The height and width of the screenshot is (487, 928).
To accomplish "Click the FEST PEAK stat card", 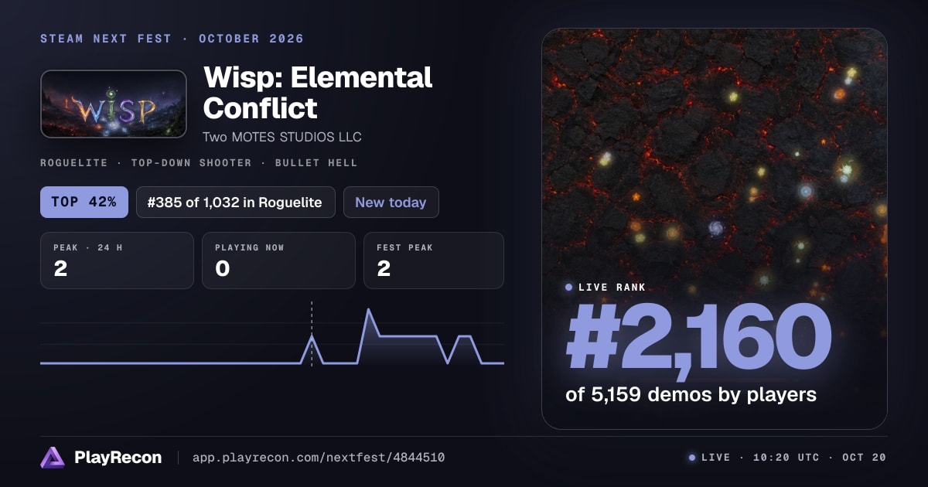I will 434,261.
